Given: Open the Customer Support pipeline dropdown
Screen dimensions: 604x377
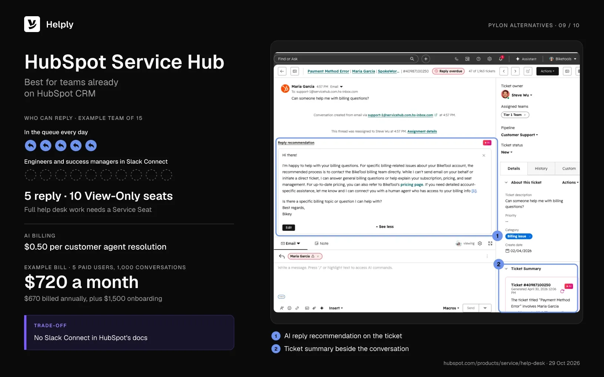Looking at the screenshot, I should [x=519, y=135].
